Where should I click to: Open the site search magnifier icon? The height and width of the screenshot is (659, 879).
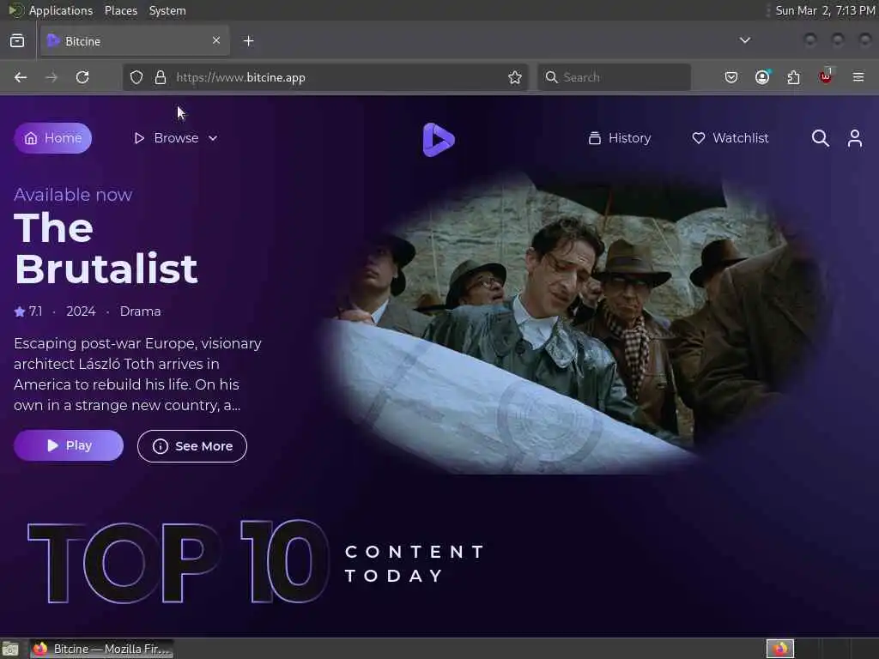point(820,138)
